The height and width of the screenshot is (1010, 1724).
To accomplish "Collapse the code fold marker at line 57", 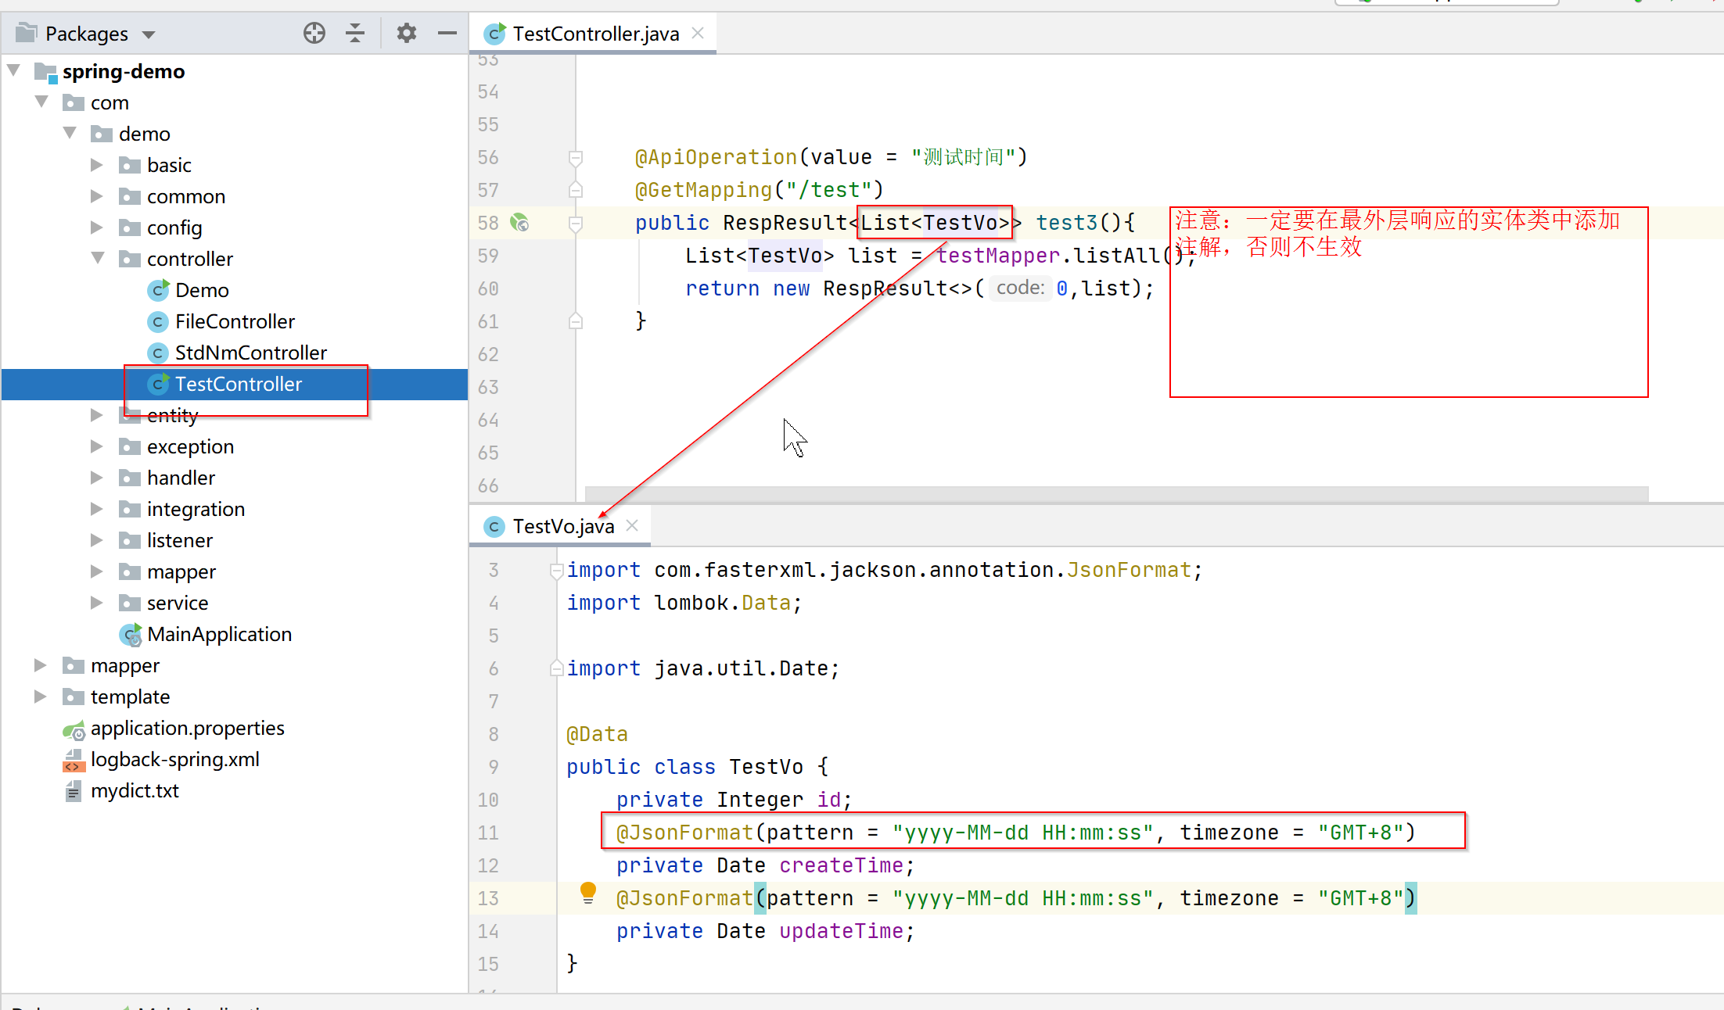I will (575, 190).
